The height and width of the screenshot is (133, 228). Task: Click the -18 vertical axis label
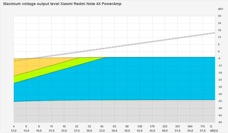[220, 73]
